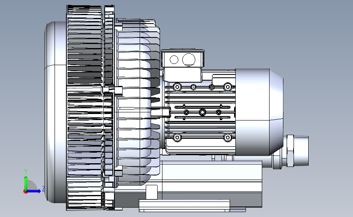Click the Y label of the axis triad
This screenshot has height=217, width=353.
[x=26, y=171]
